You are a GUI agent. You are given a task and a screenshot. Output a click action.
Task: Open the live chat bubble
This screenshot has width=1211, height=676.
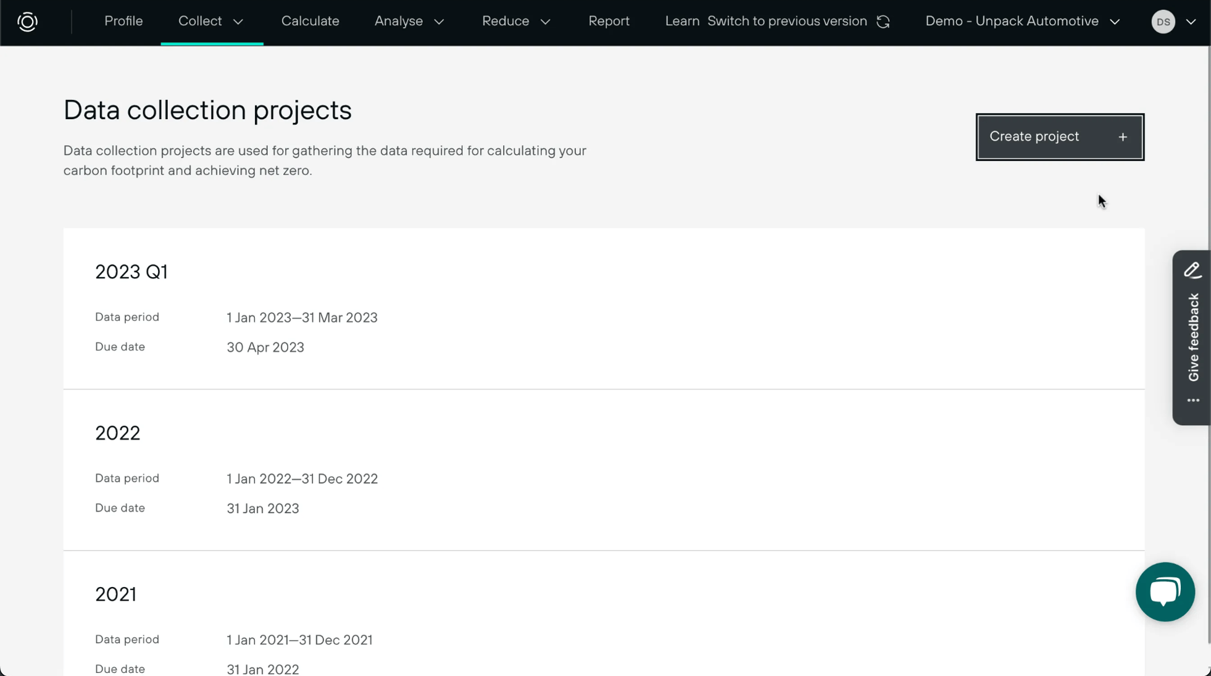point(1165,591)
